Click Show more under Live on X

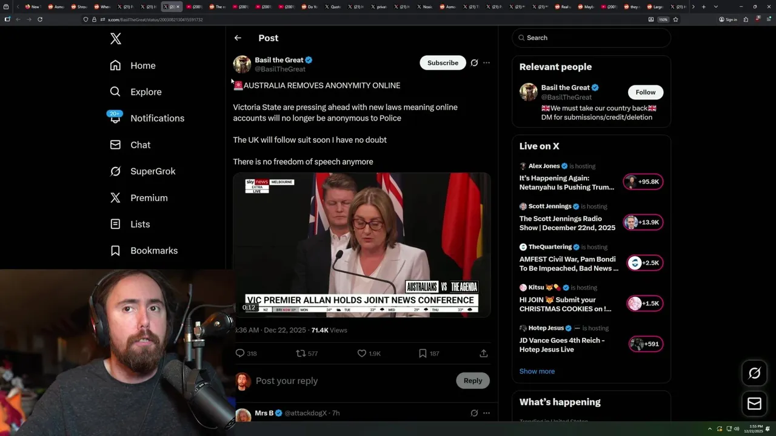coord(537,371)
